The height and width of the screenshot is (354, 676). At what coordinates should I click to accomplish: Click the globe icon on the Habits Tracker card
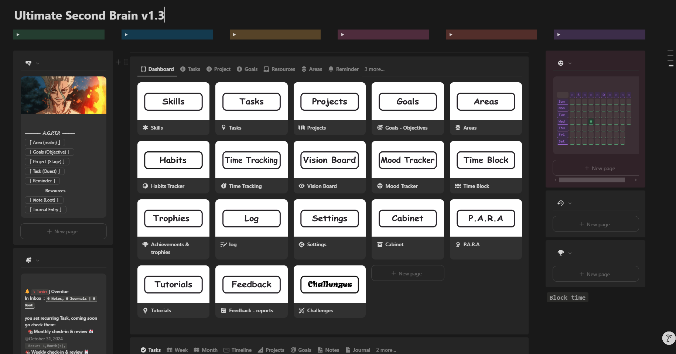[x=145, y=186]
